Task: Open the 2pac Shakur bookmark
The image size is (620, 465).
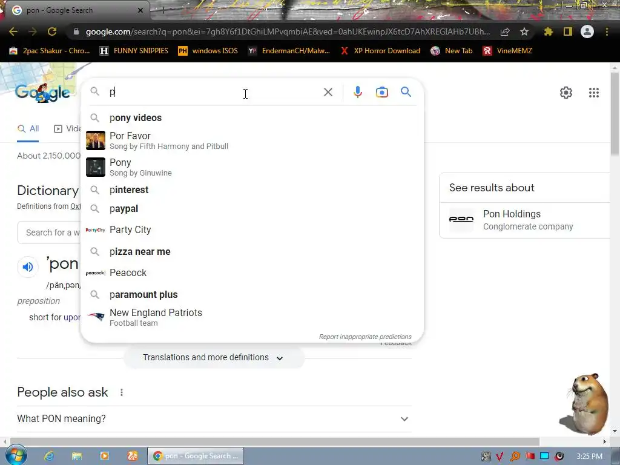Action: (x=50, y=51)
